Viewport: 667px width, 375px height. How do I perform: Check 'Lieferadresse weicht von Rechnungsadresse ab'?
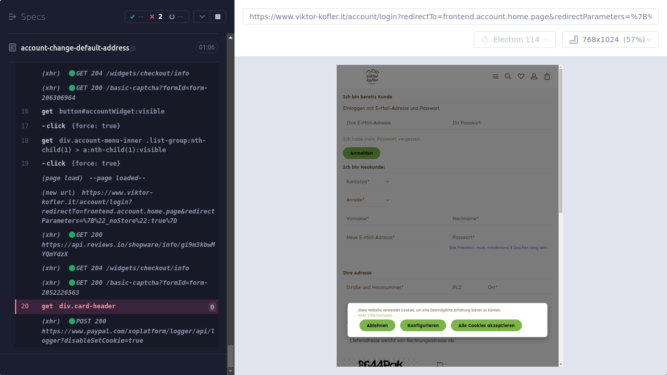click(x=345, y=341)
